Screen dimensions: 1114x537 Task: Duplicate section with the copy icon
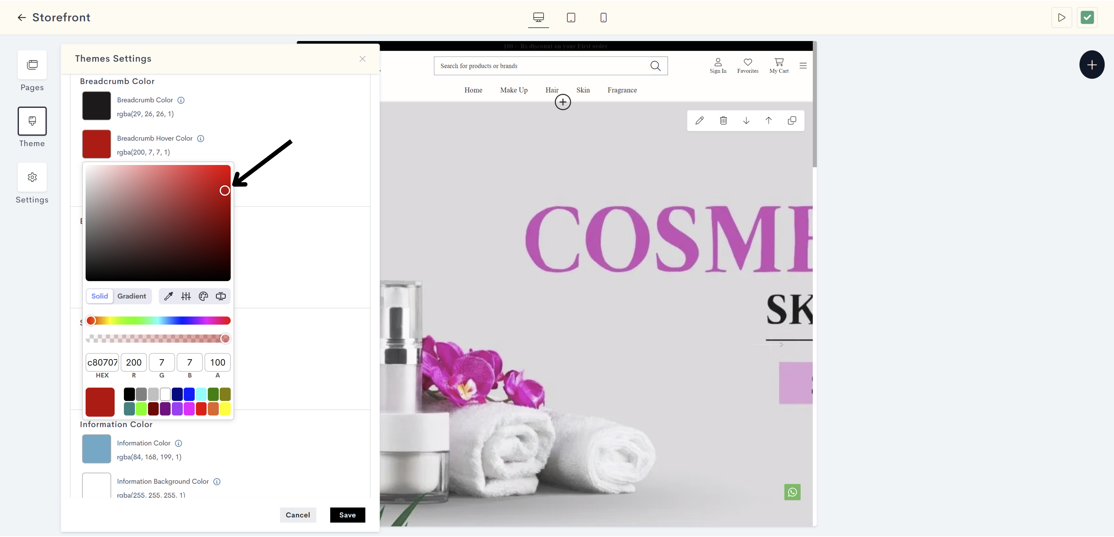click(791, 120)
